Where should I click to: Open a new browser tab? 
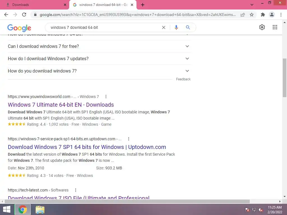click(143, 5)
